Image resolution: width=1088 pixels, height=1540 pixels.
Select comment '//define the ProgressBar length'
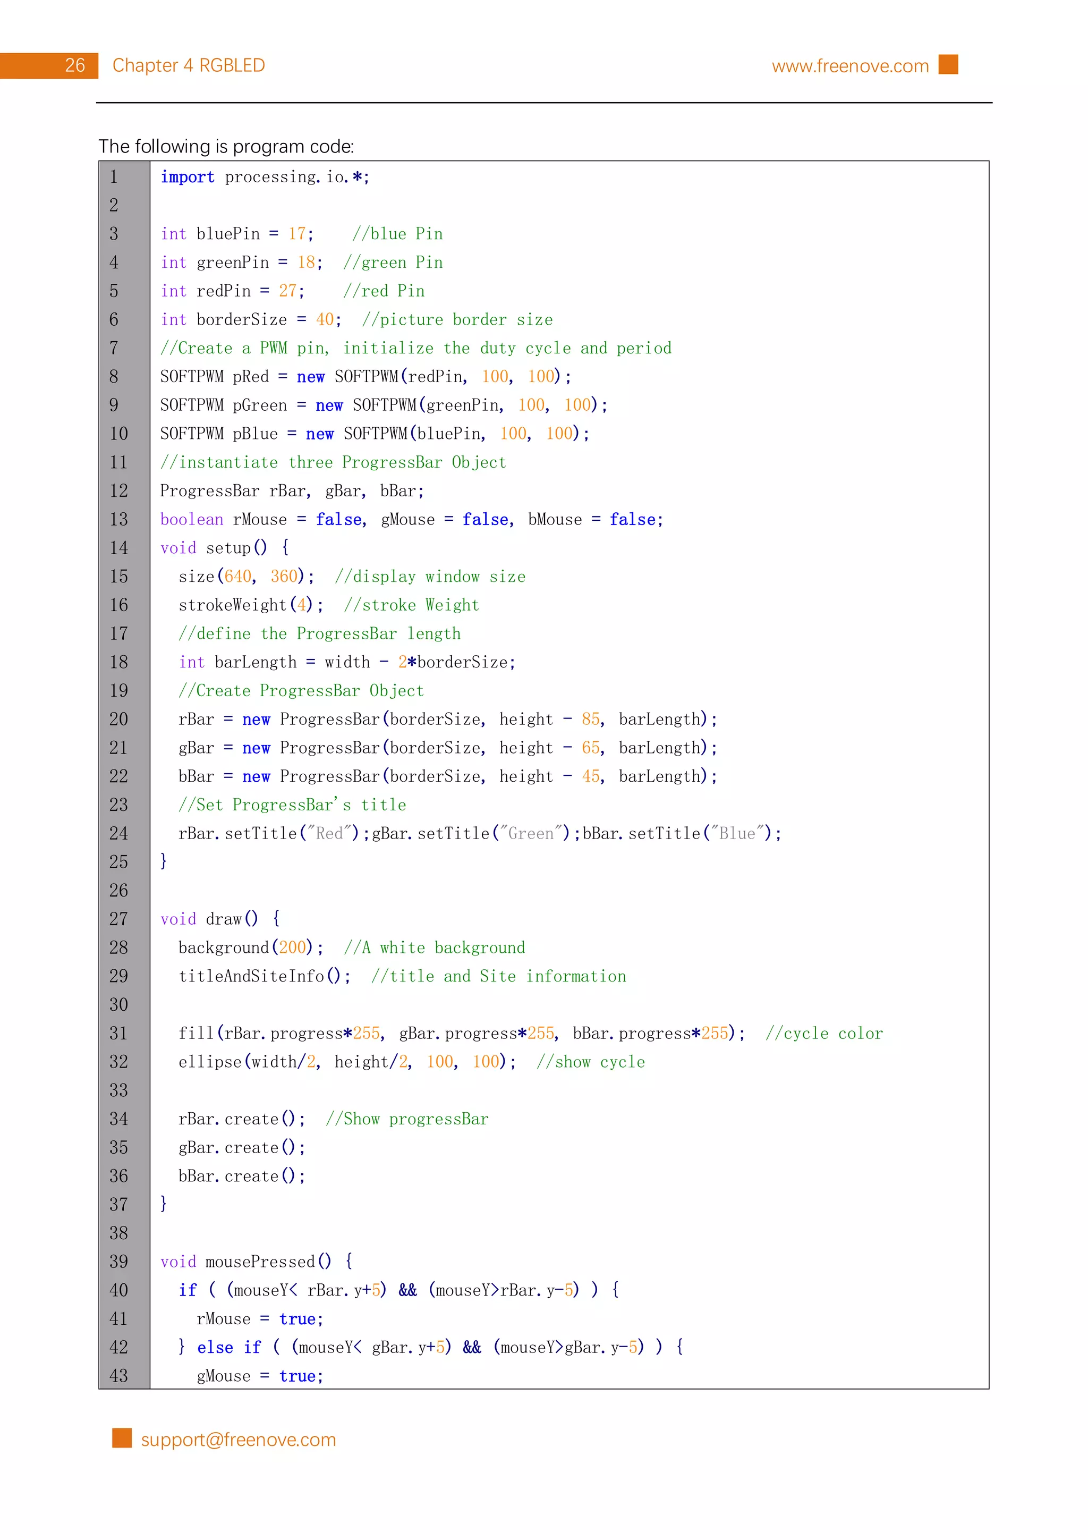(x=319, y=634)
